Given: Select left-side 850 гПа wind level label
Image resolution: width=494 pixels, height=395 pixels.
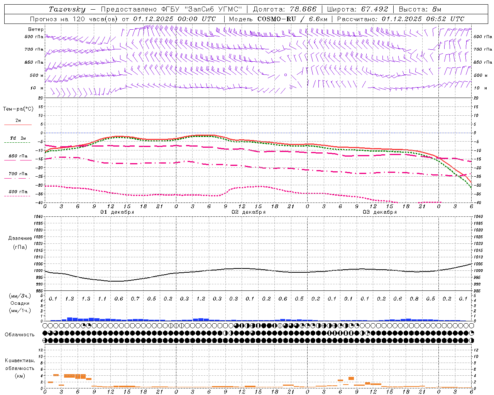Looking at the screenshot, I should (34, 62).
